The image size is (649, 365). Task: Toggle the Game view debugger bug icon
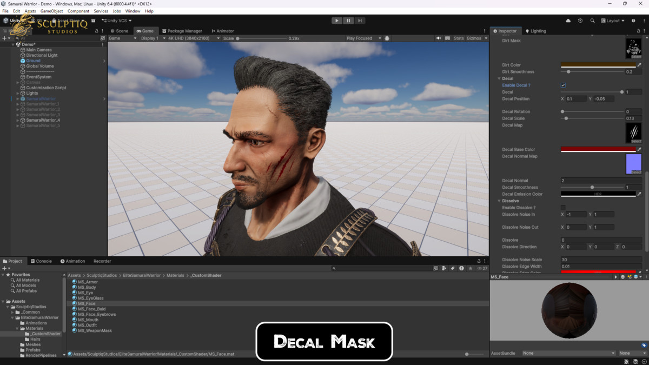click(387, 38)
